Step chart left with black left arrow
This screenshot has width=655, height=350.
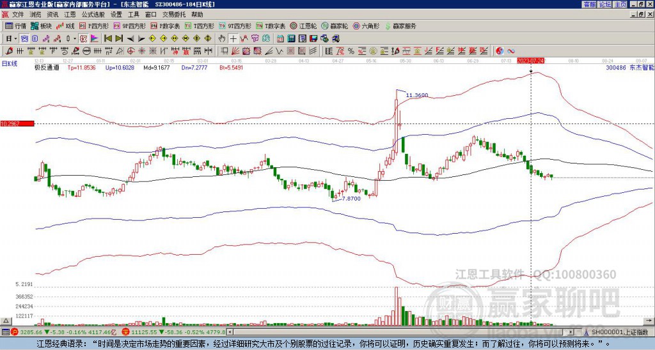tap(130, 39)
